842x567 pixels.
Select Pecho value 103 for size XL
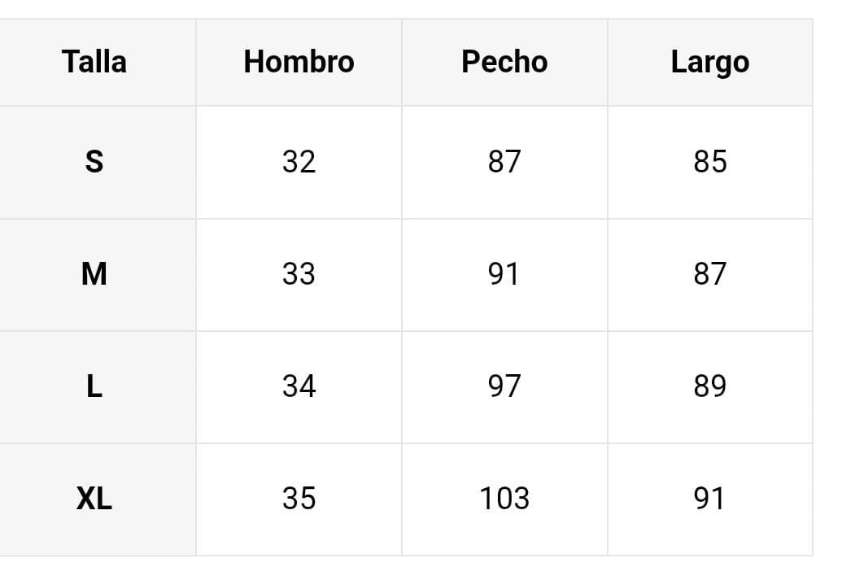pyautogui.click(x=504, y=499)
